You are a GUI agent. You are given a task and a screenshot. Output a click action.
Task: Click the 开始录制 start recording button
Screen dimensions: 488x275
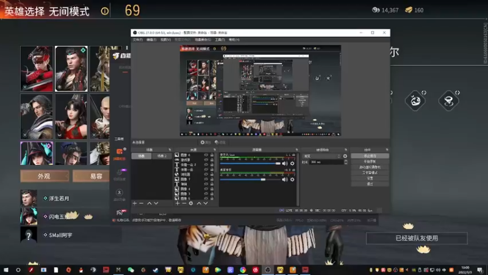point(370,161)
